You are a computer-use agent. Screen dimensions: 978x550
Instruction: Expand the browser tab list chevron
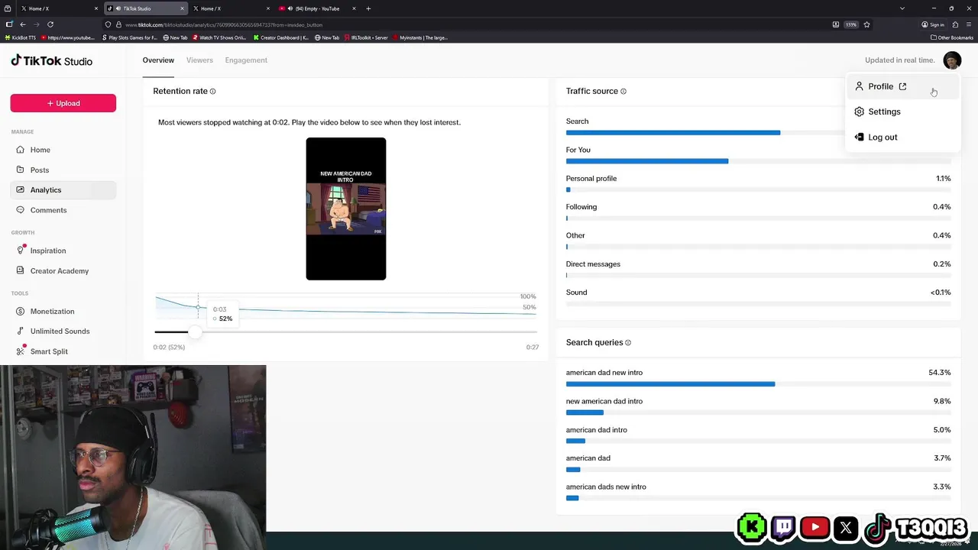(902, 8)
